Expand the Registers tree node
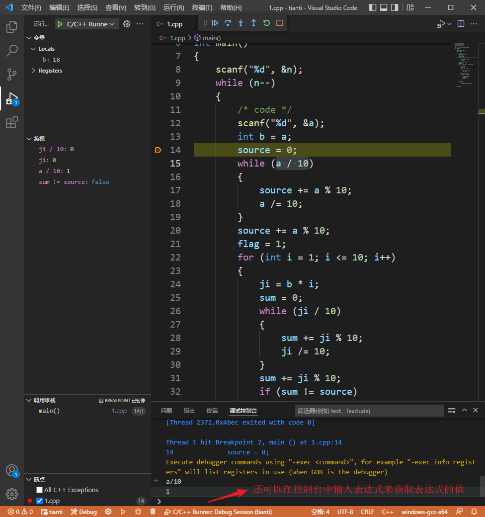The width and height of the screenshot is (485, 517). click(33, 71)
